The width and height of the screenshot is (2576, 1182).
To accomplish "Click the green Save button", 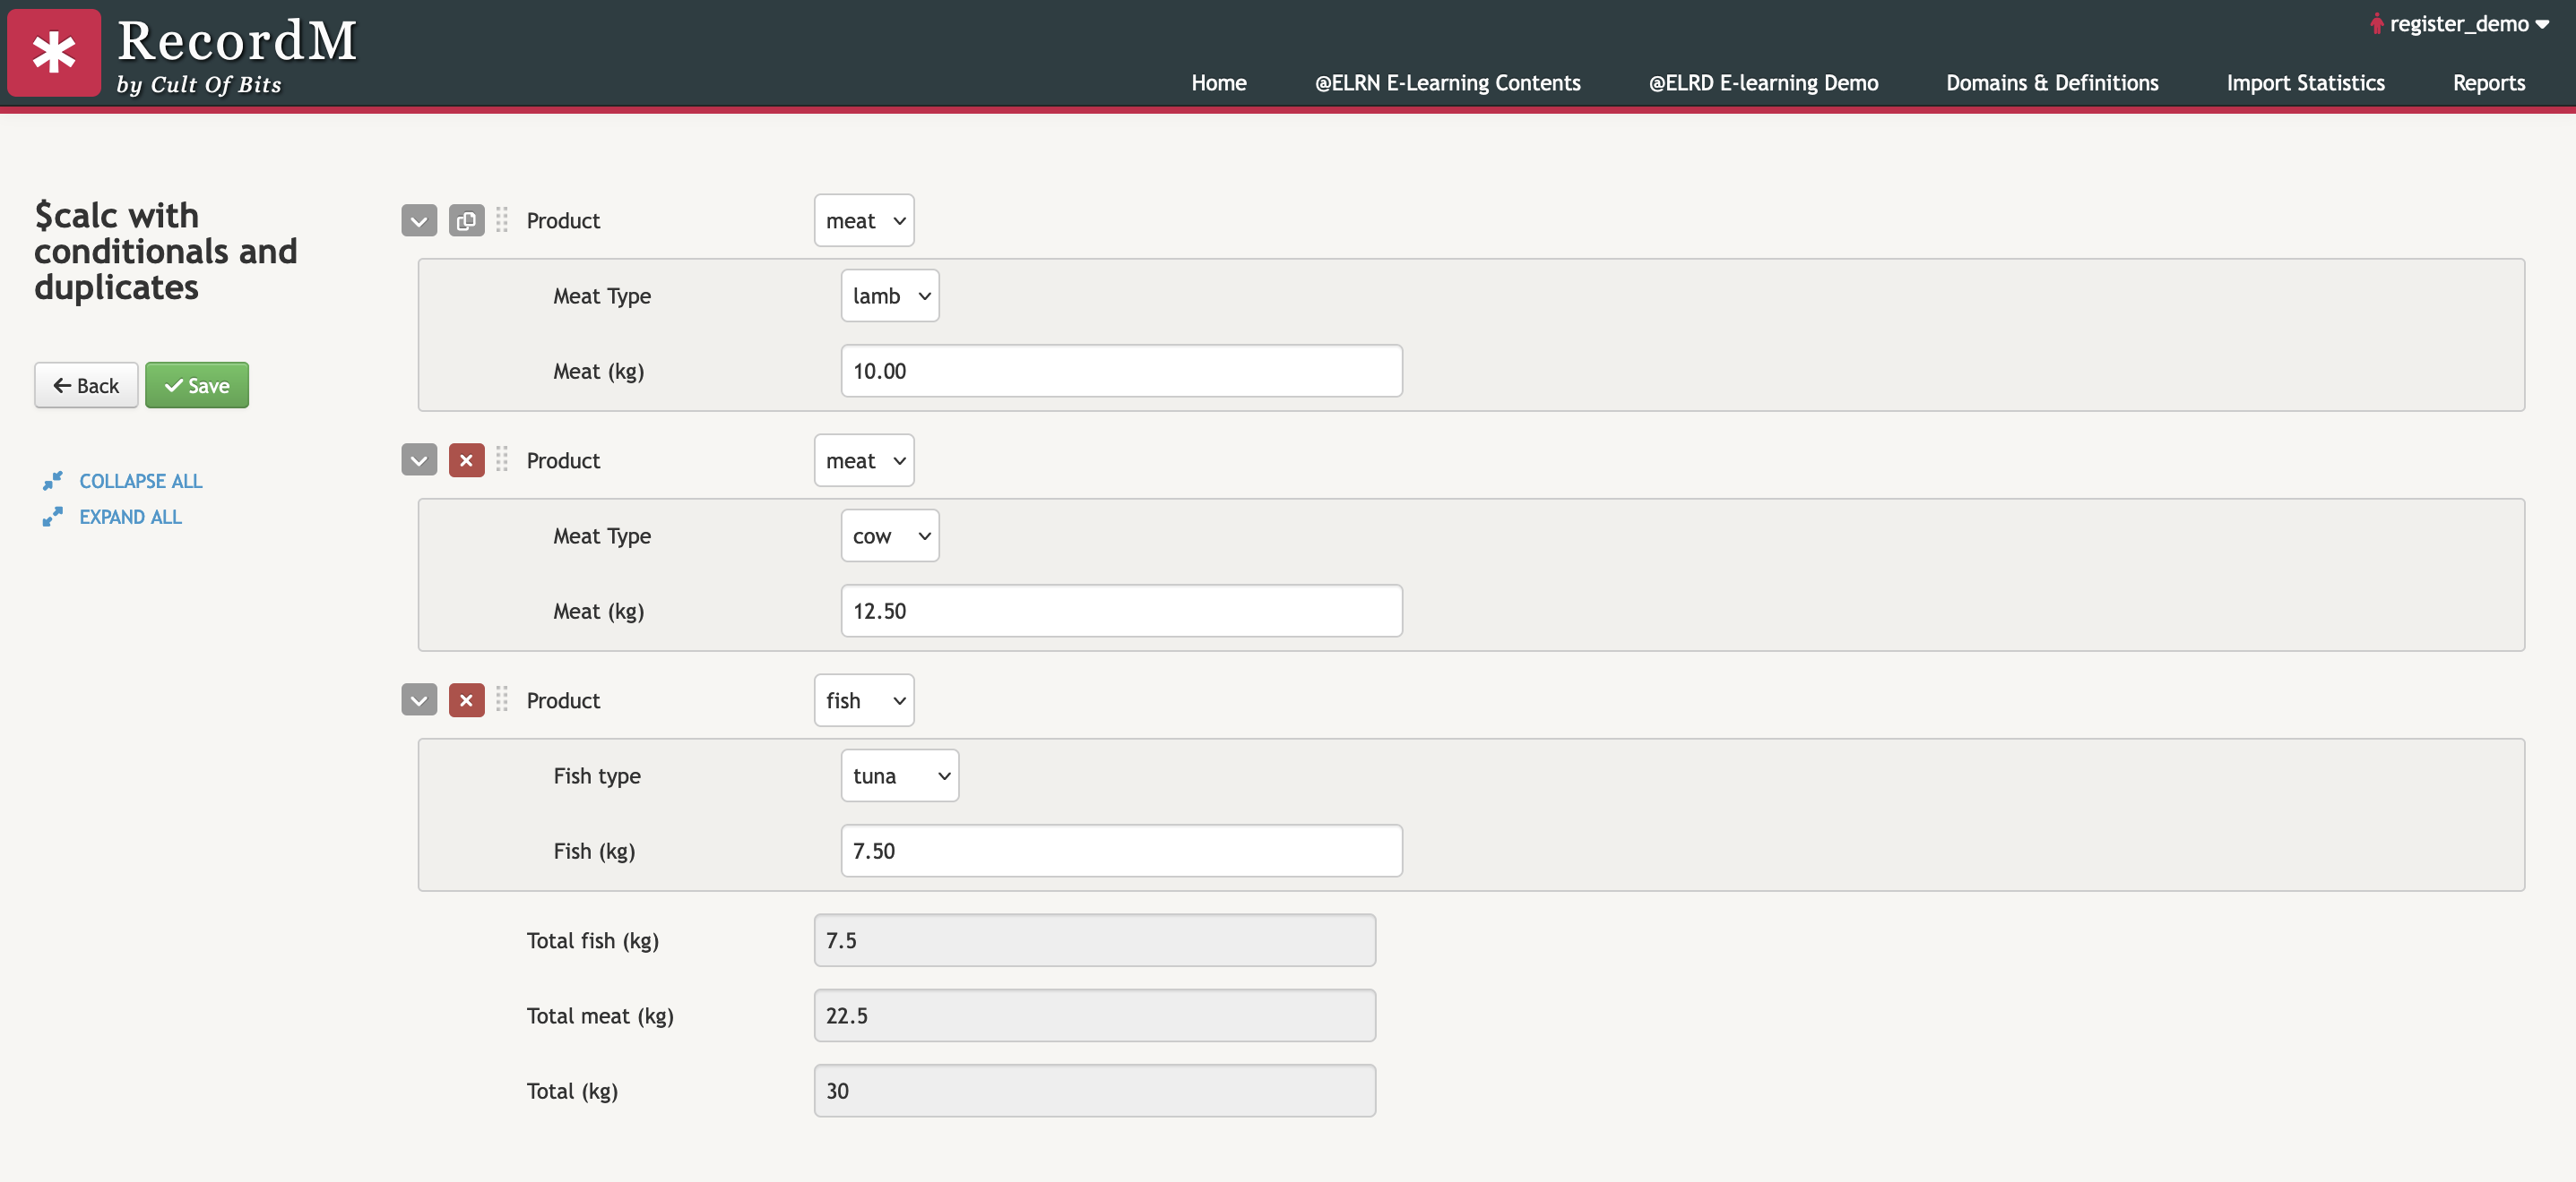I will [x=197, y=386].
